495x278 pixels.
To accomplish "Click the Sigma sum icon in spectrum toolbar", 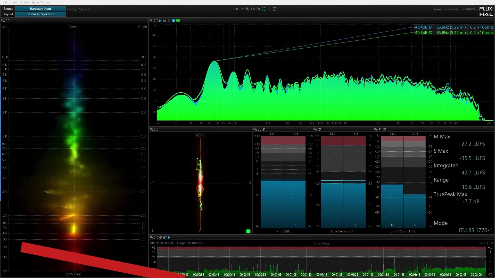I will [169, 21].
